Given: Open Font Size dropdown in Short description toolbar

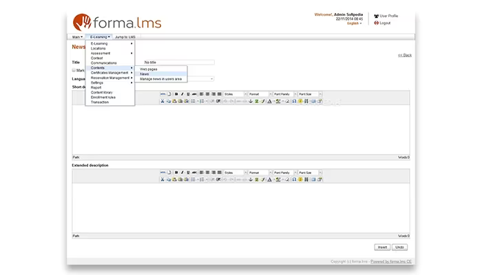Looking at the screenshot, I should coord(310,94).
